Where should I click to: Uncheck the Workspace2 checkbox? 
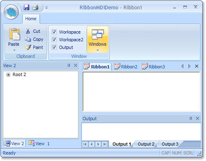click(54, 40)
